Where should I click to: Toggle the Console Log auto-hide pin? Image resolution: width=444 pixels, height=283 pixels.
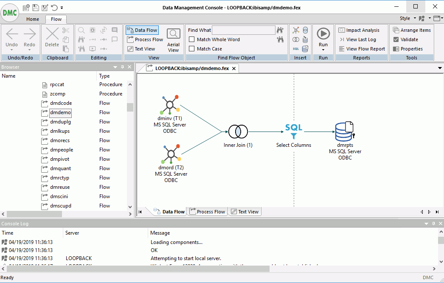coord(433,224)
